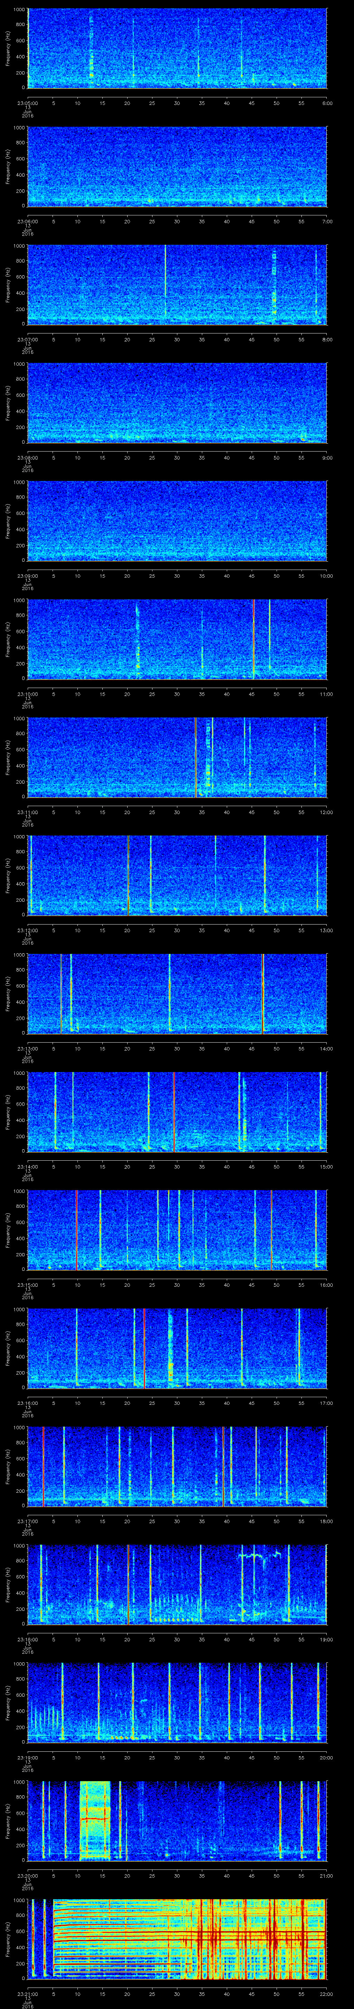Viewport: 354px width, 2009px height.
Task: Click the spectrogram panel starting at 23:05:00
Action: pos(177,48)
